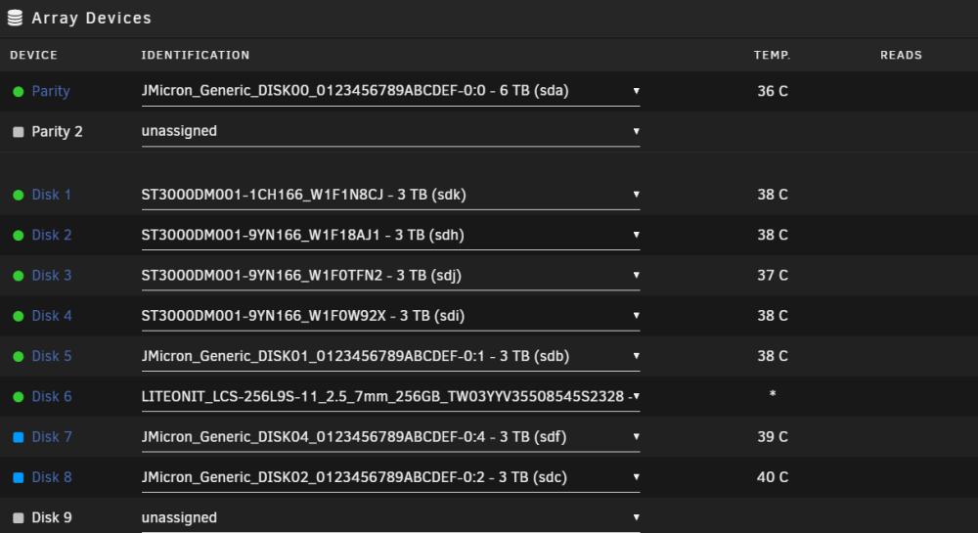Open the Disk 3 identification dropdown (sdj)
This screenshot has width=978, height=533.
(x=390, y=275)
